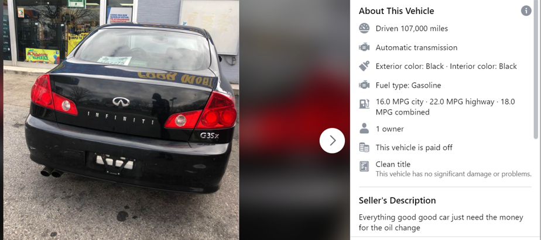The image size is (541, 240).
Task: Click the paint brush exterior color icon
Action: 364,66
